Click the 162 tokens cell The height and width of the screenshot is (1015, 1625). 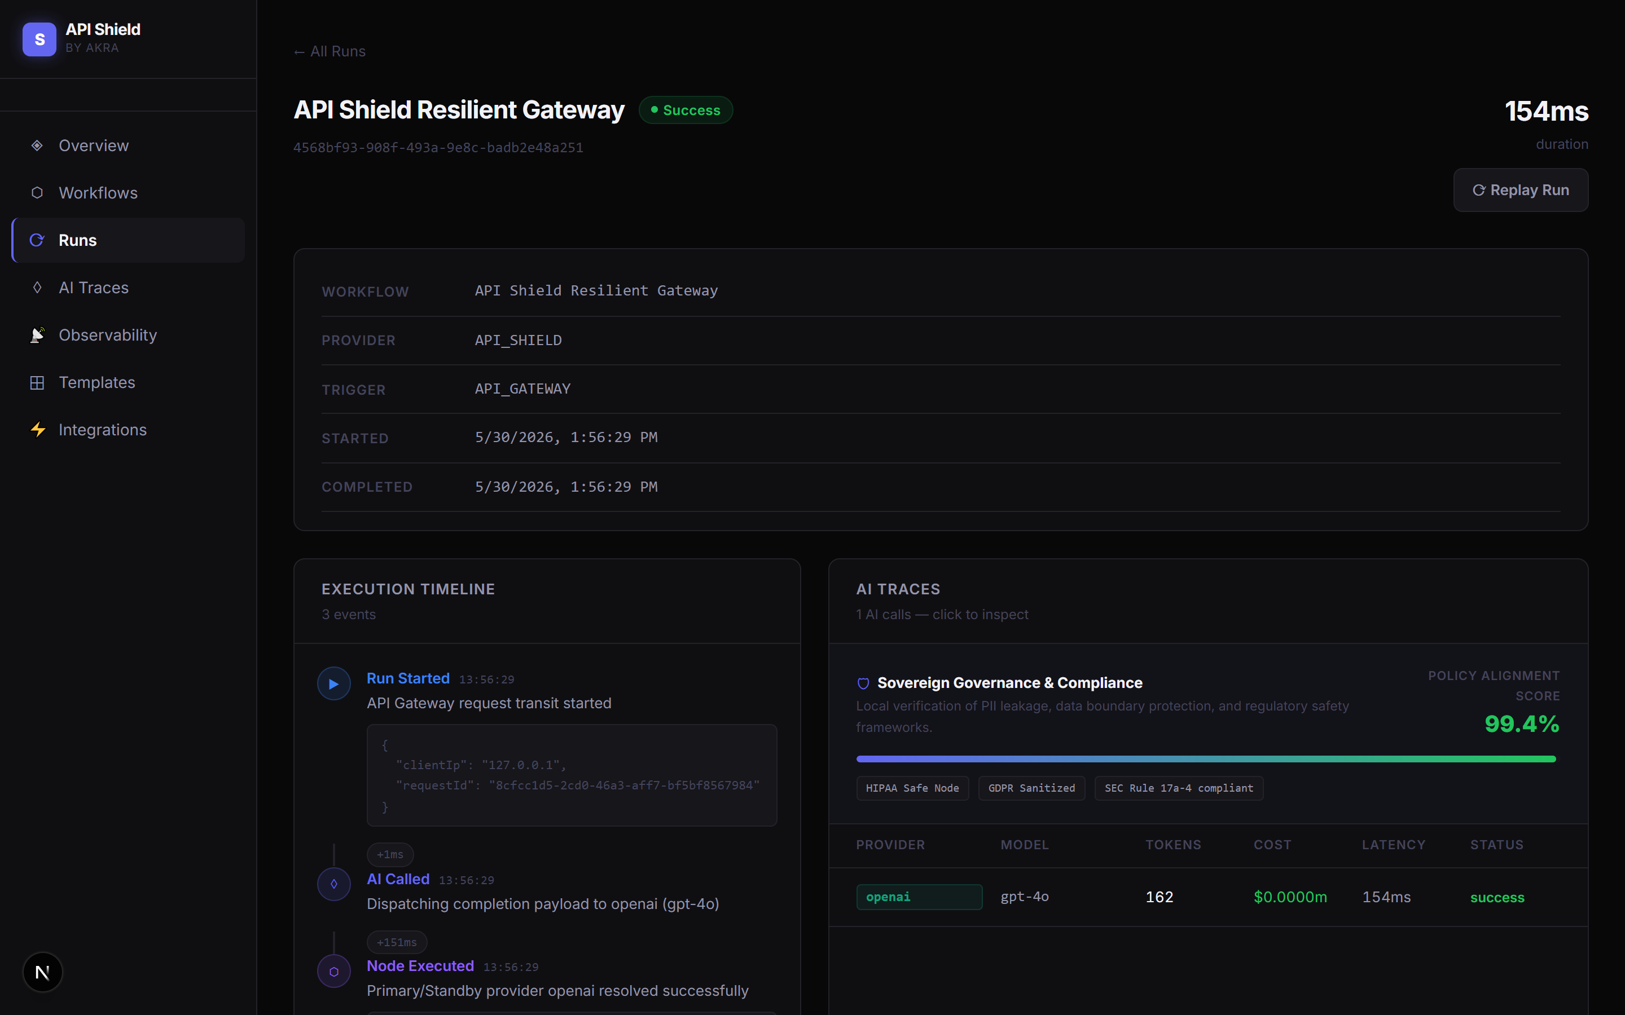(x=1160, y=897)
